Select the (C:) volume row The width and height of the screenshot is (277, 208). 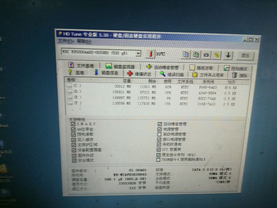tap(152, 87)
